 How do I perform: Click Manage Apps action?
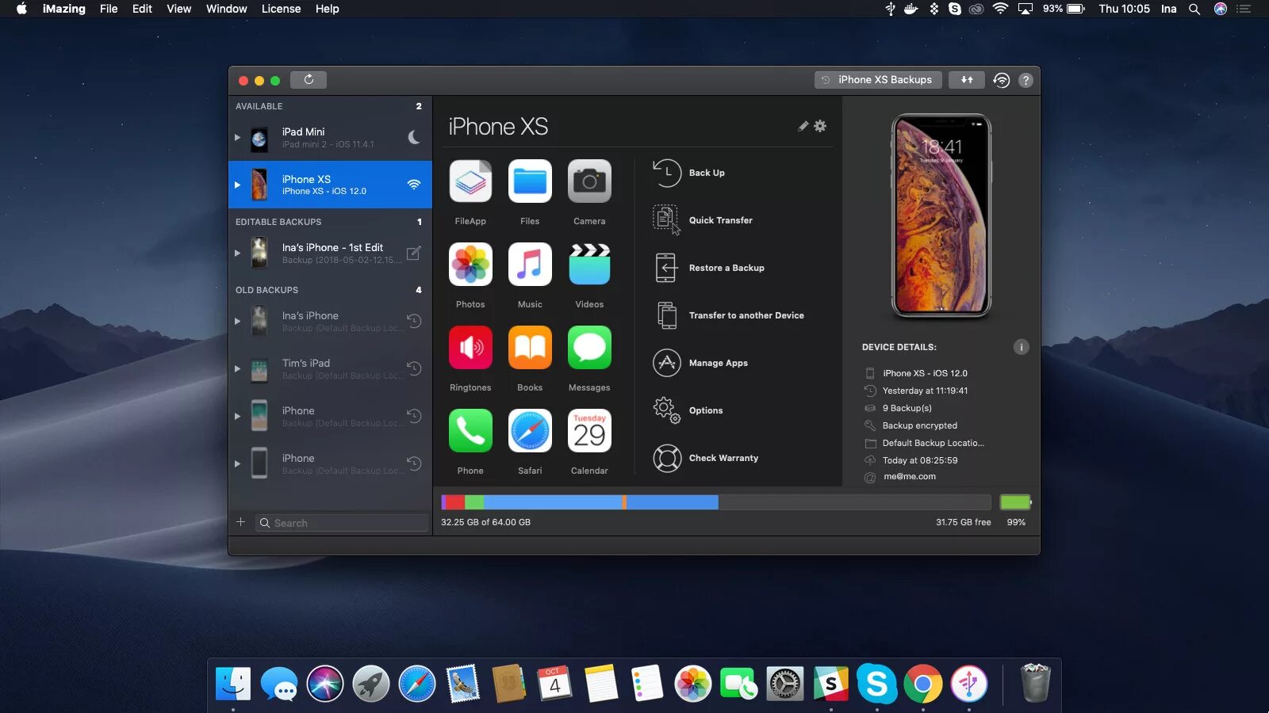pyautogui.click(x=700, y=363)
